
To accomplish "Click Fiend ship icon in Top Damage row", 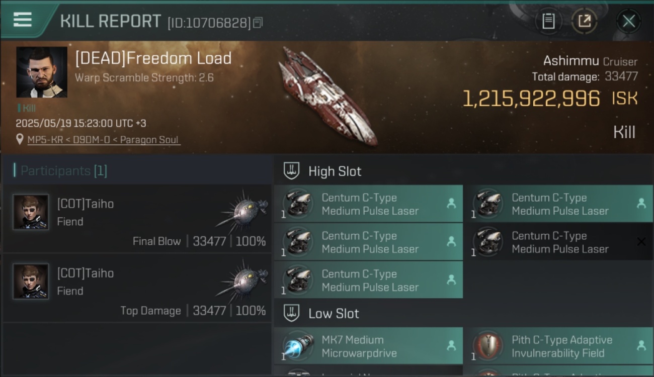I will 243,279.
